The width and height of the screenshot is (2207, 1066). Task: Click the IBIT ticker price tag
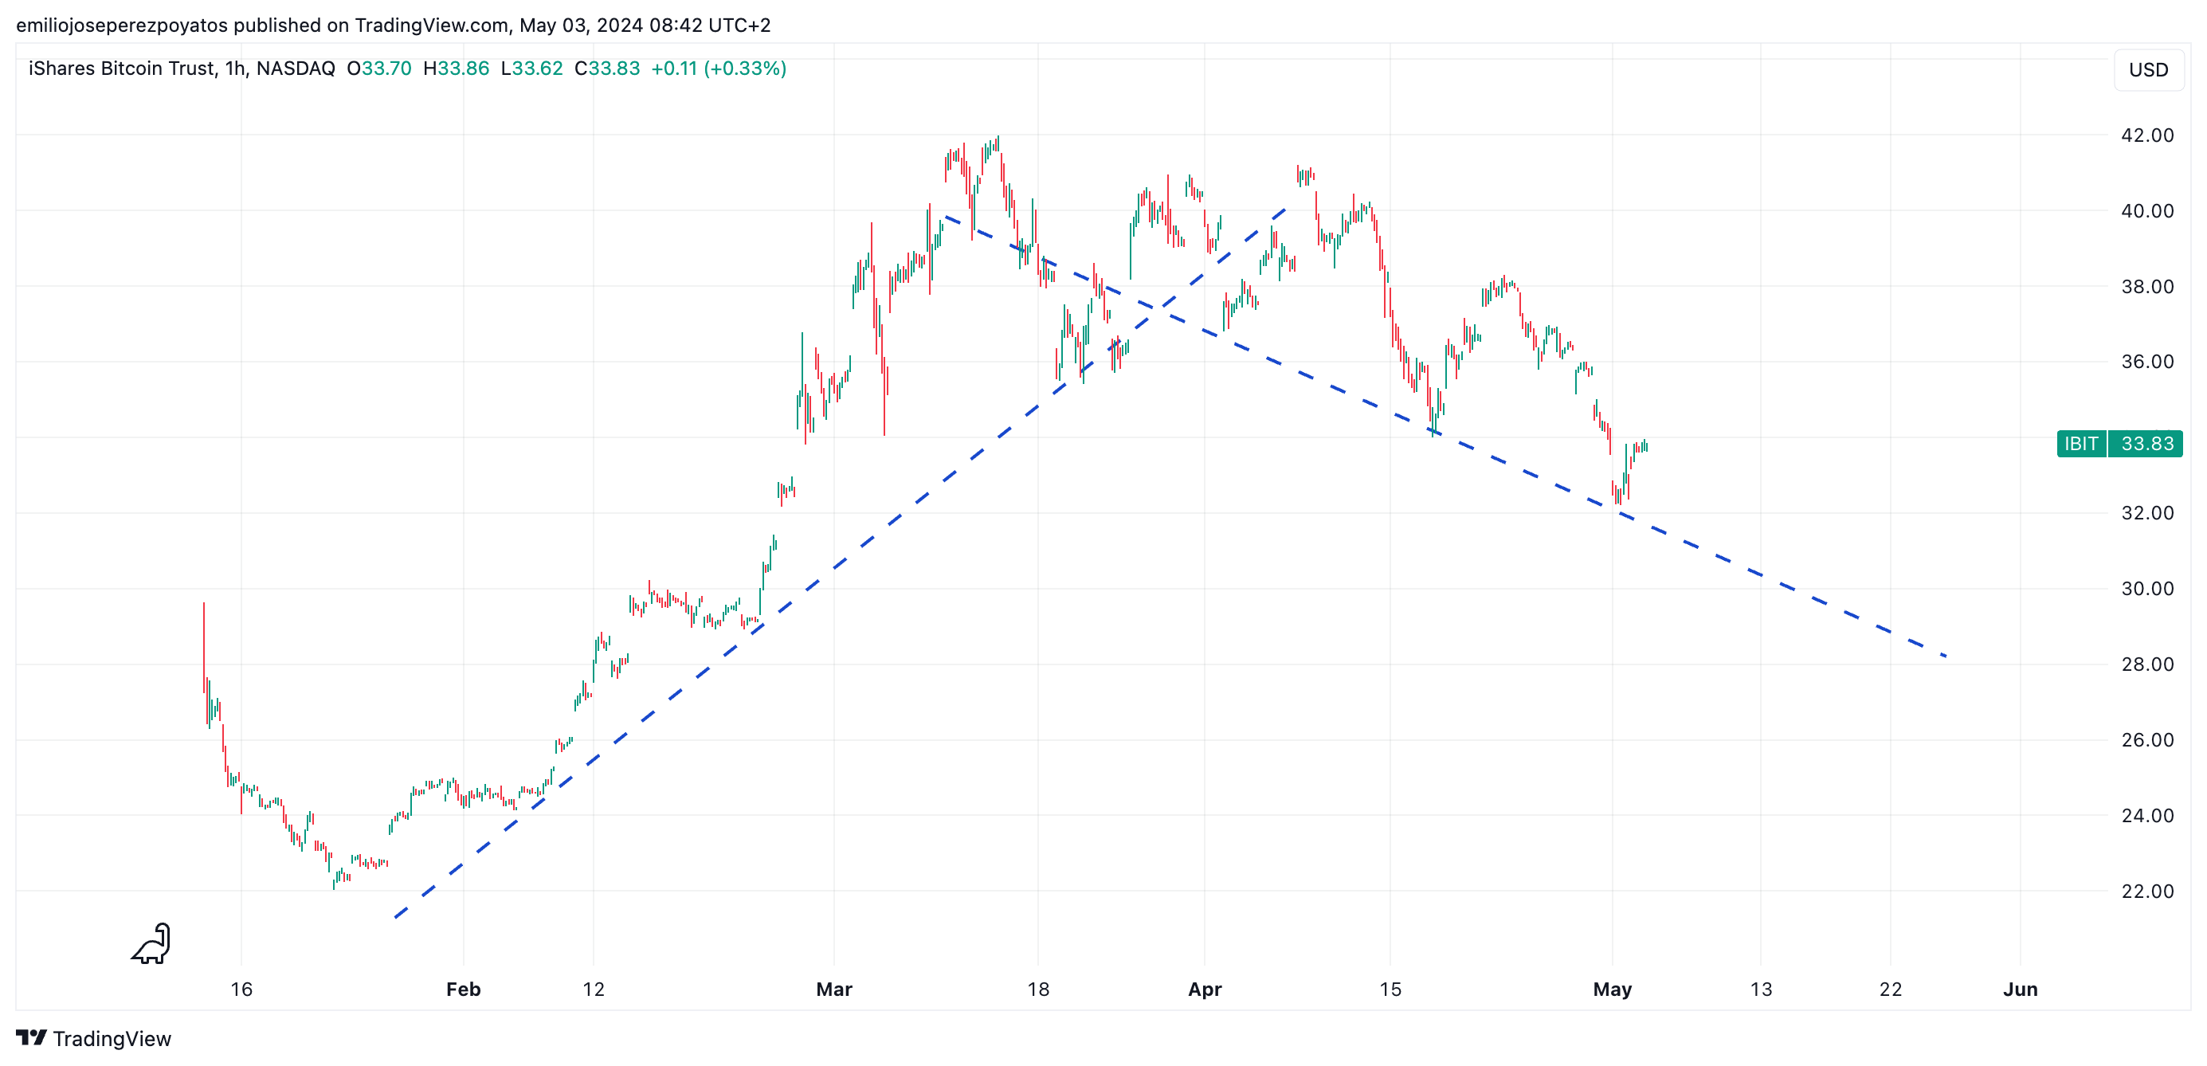tap(2080, 444)
